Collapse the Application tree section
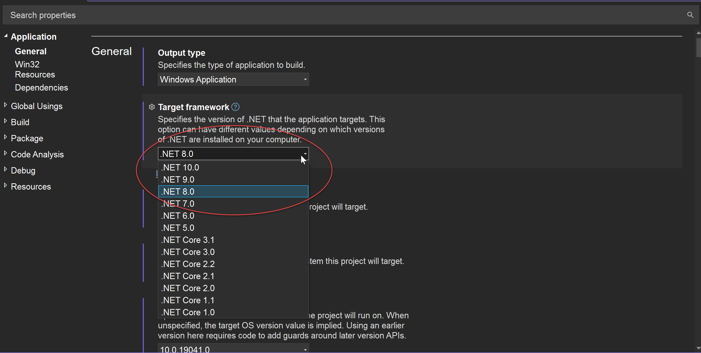Image resolution: width=701 pixels, height=353 pixels. click(6, 36)
